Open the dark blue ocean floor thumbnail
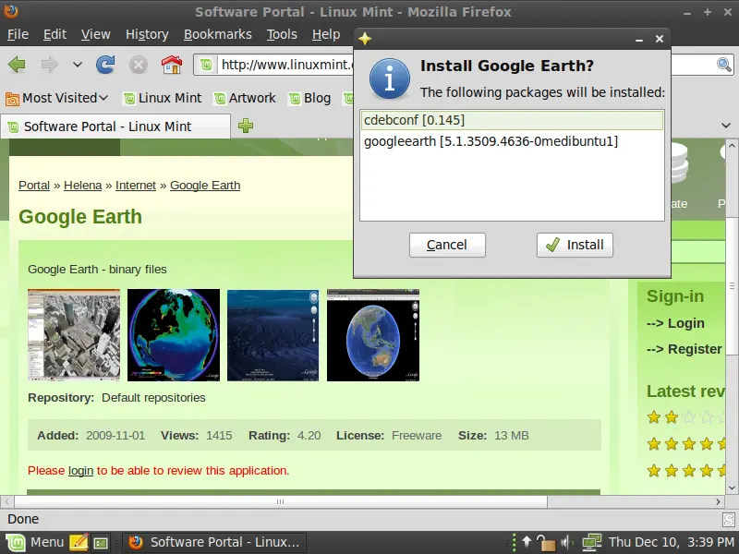Image resolution: width=739 pixels, height=554 pixels. (x=273, y=335)
